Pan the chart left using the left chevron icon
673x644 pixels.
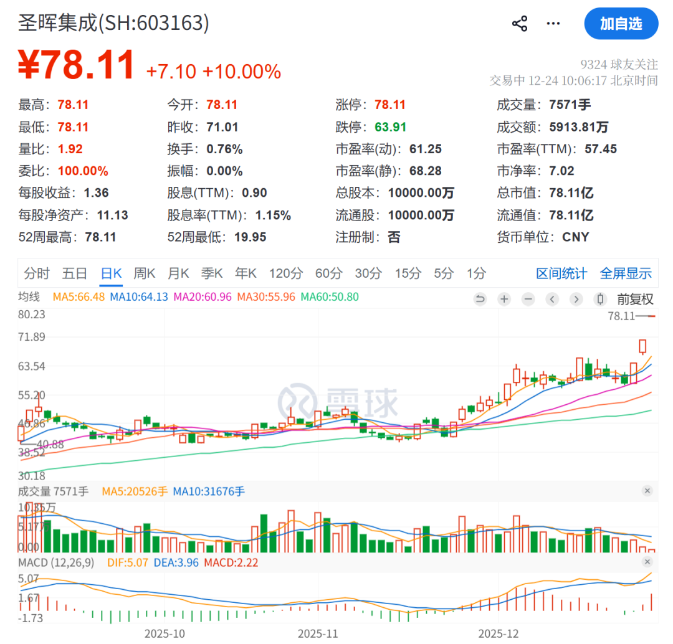pyautogui.click(x=552, y=299)
